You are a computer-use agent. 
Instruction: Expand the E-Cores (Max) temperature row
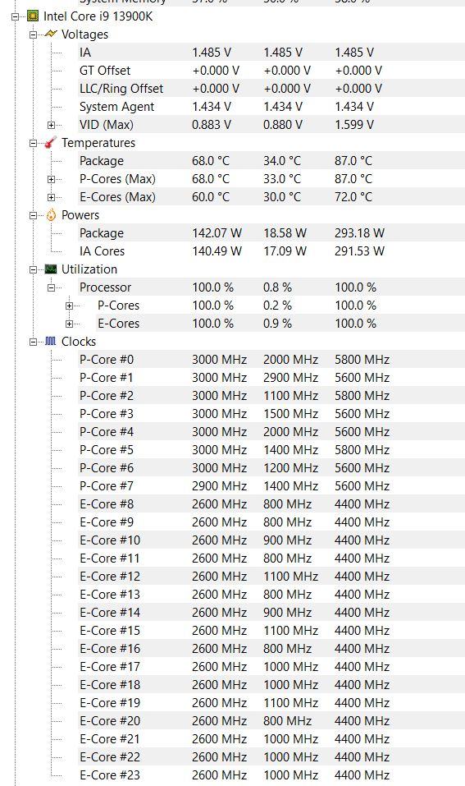coord(51,197)
